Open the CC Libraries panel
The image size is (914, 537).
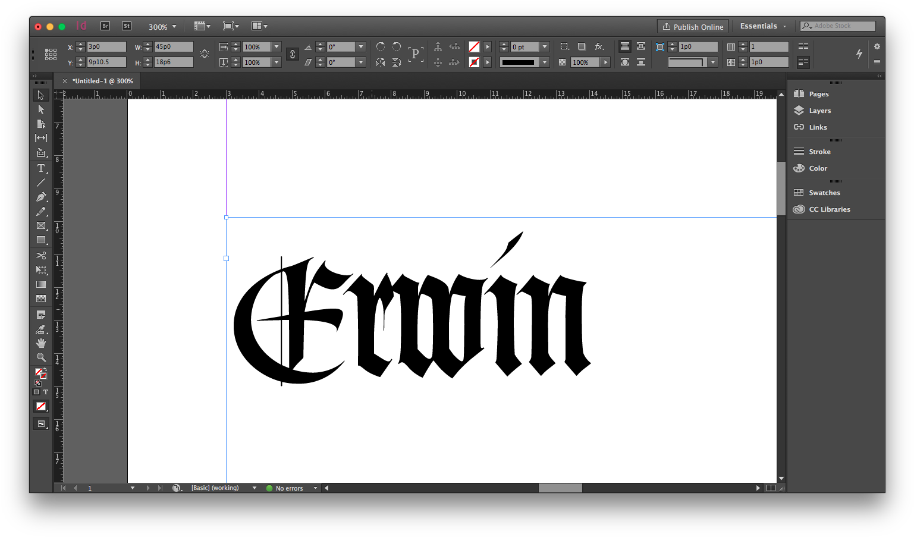pyautogui.click(x=829, y=209)
